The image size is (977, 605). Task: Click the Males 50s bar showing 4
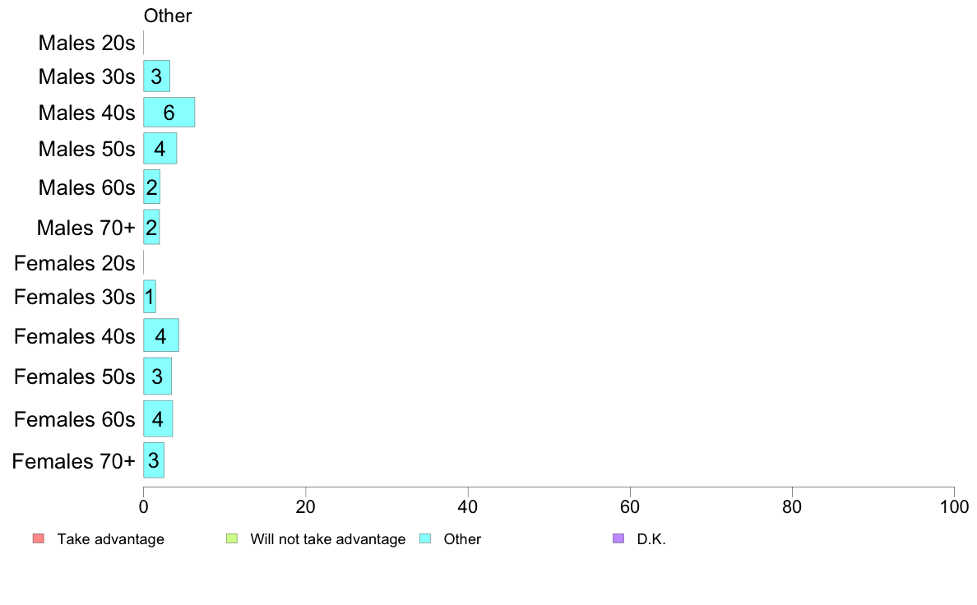point(160,148)
